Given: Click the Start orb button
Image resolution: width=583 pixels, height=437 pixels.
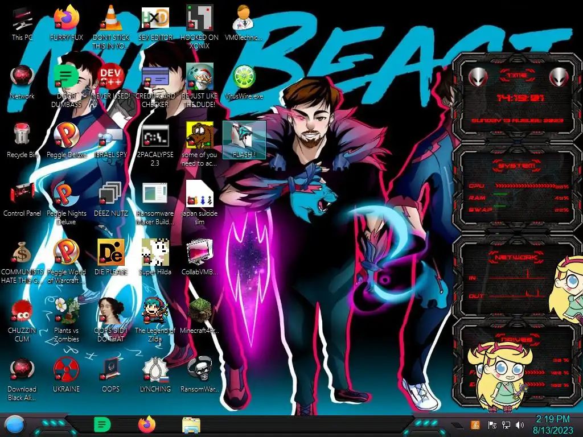Looking at the screenshot, I should point(15,425).
